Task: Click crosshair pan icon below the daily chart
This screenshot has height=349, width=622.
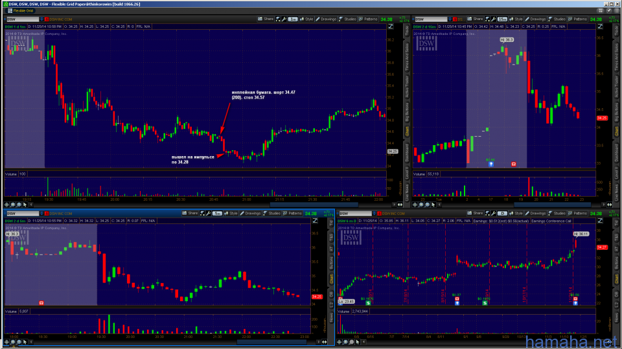Action: coord(339,342)
